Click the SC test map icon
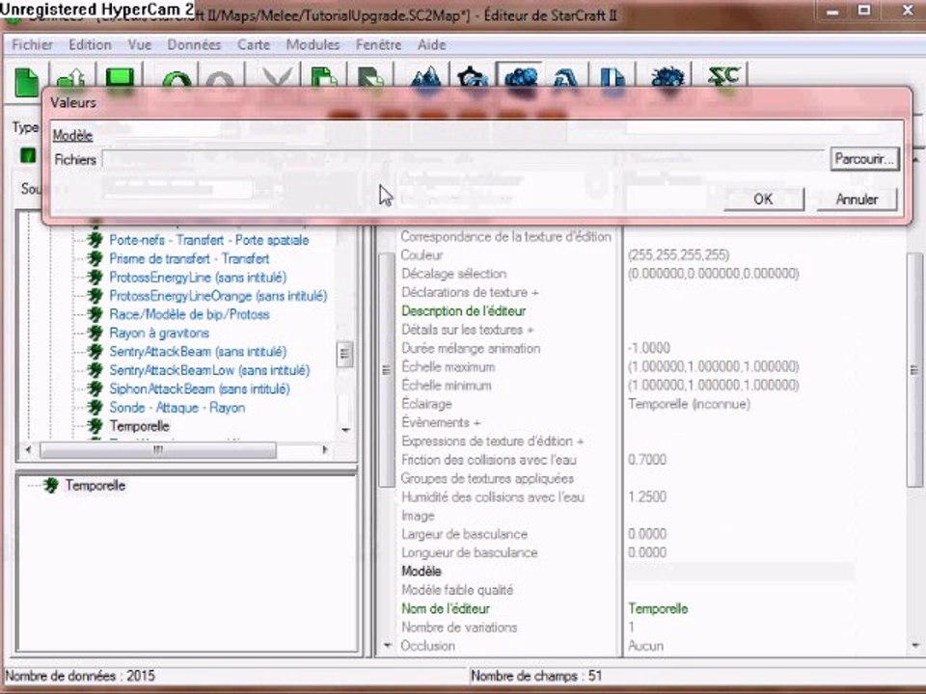926x694 pixels. pos(724,77)
